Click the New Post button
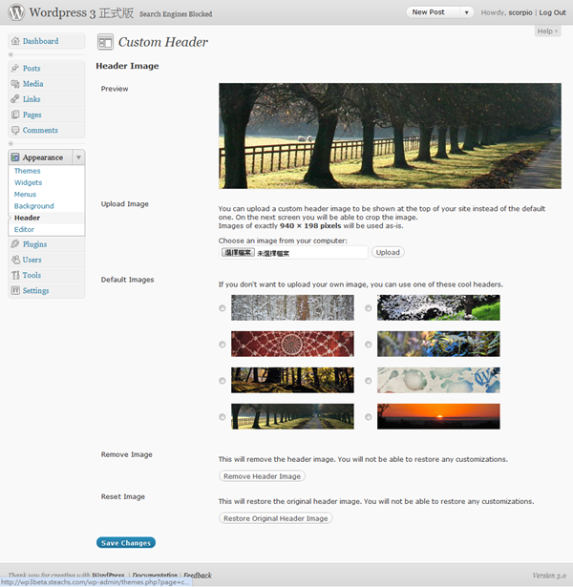This screenshot has width=573, height=587. pyautogui.click(x=429, y=12)
